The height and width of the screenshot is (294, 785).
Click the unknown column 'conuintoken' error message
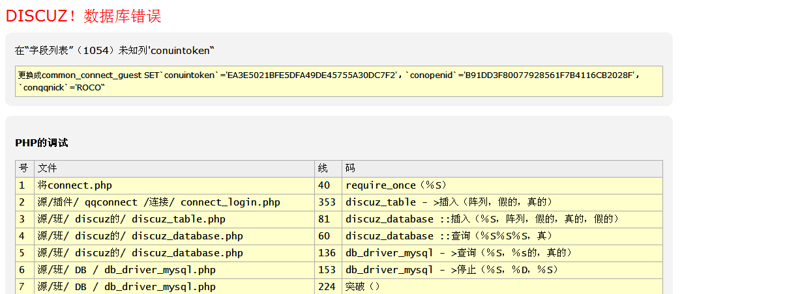coord(115,50)
